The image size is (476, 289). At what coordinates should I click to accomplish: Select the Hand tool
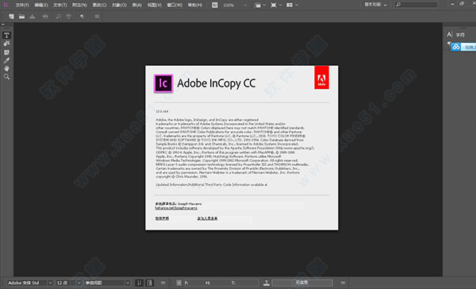[6, 69]
